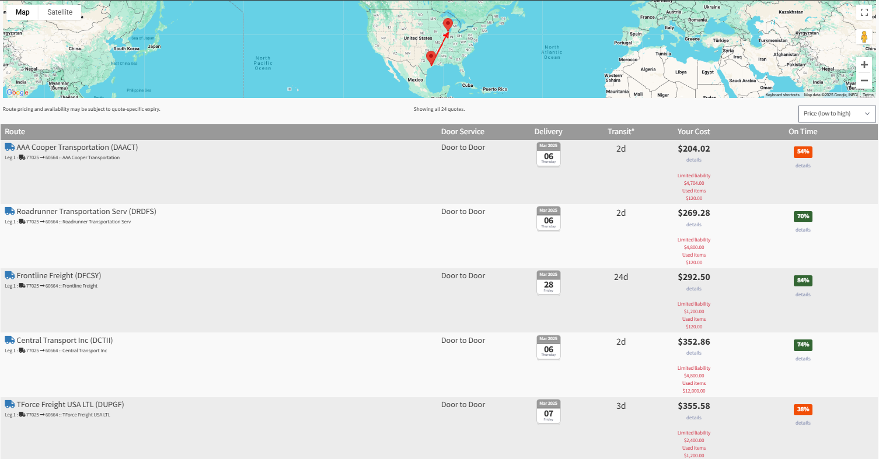Click truck icon beside Roadrunner Transportation Serv

pos(10,211)
